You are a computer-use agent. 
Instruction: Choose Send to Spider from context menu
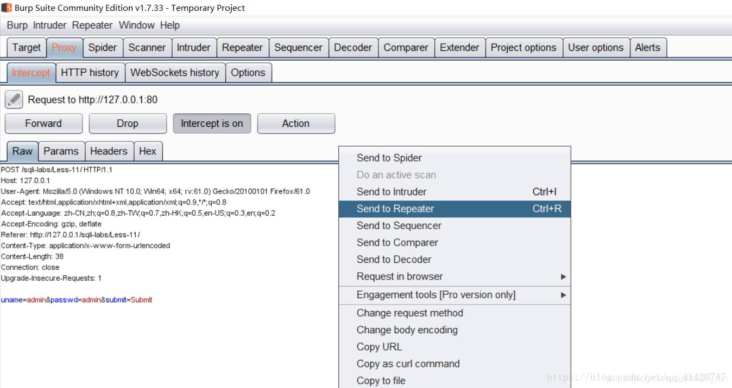455,158
